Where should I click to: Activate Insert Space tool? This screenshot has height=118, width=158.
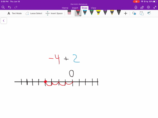[x=54, y=13]
